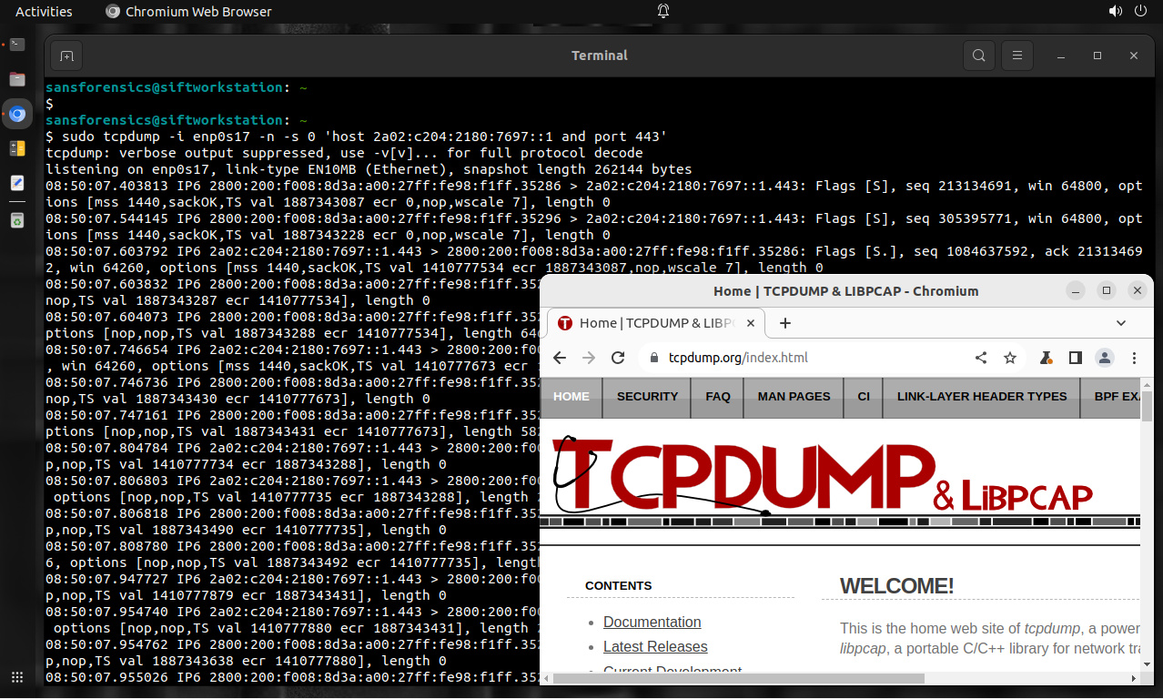The width and height of the screenshot is (1163, 699).
Task: Share this page via the share icon
Action: (981, 358)
